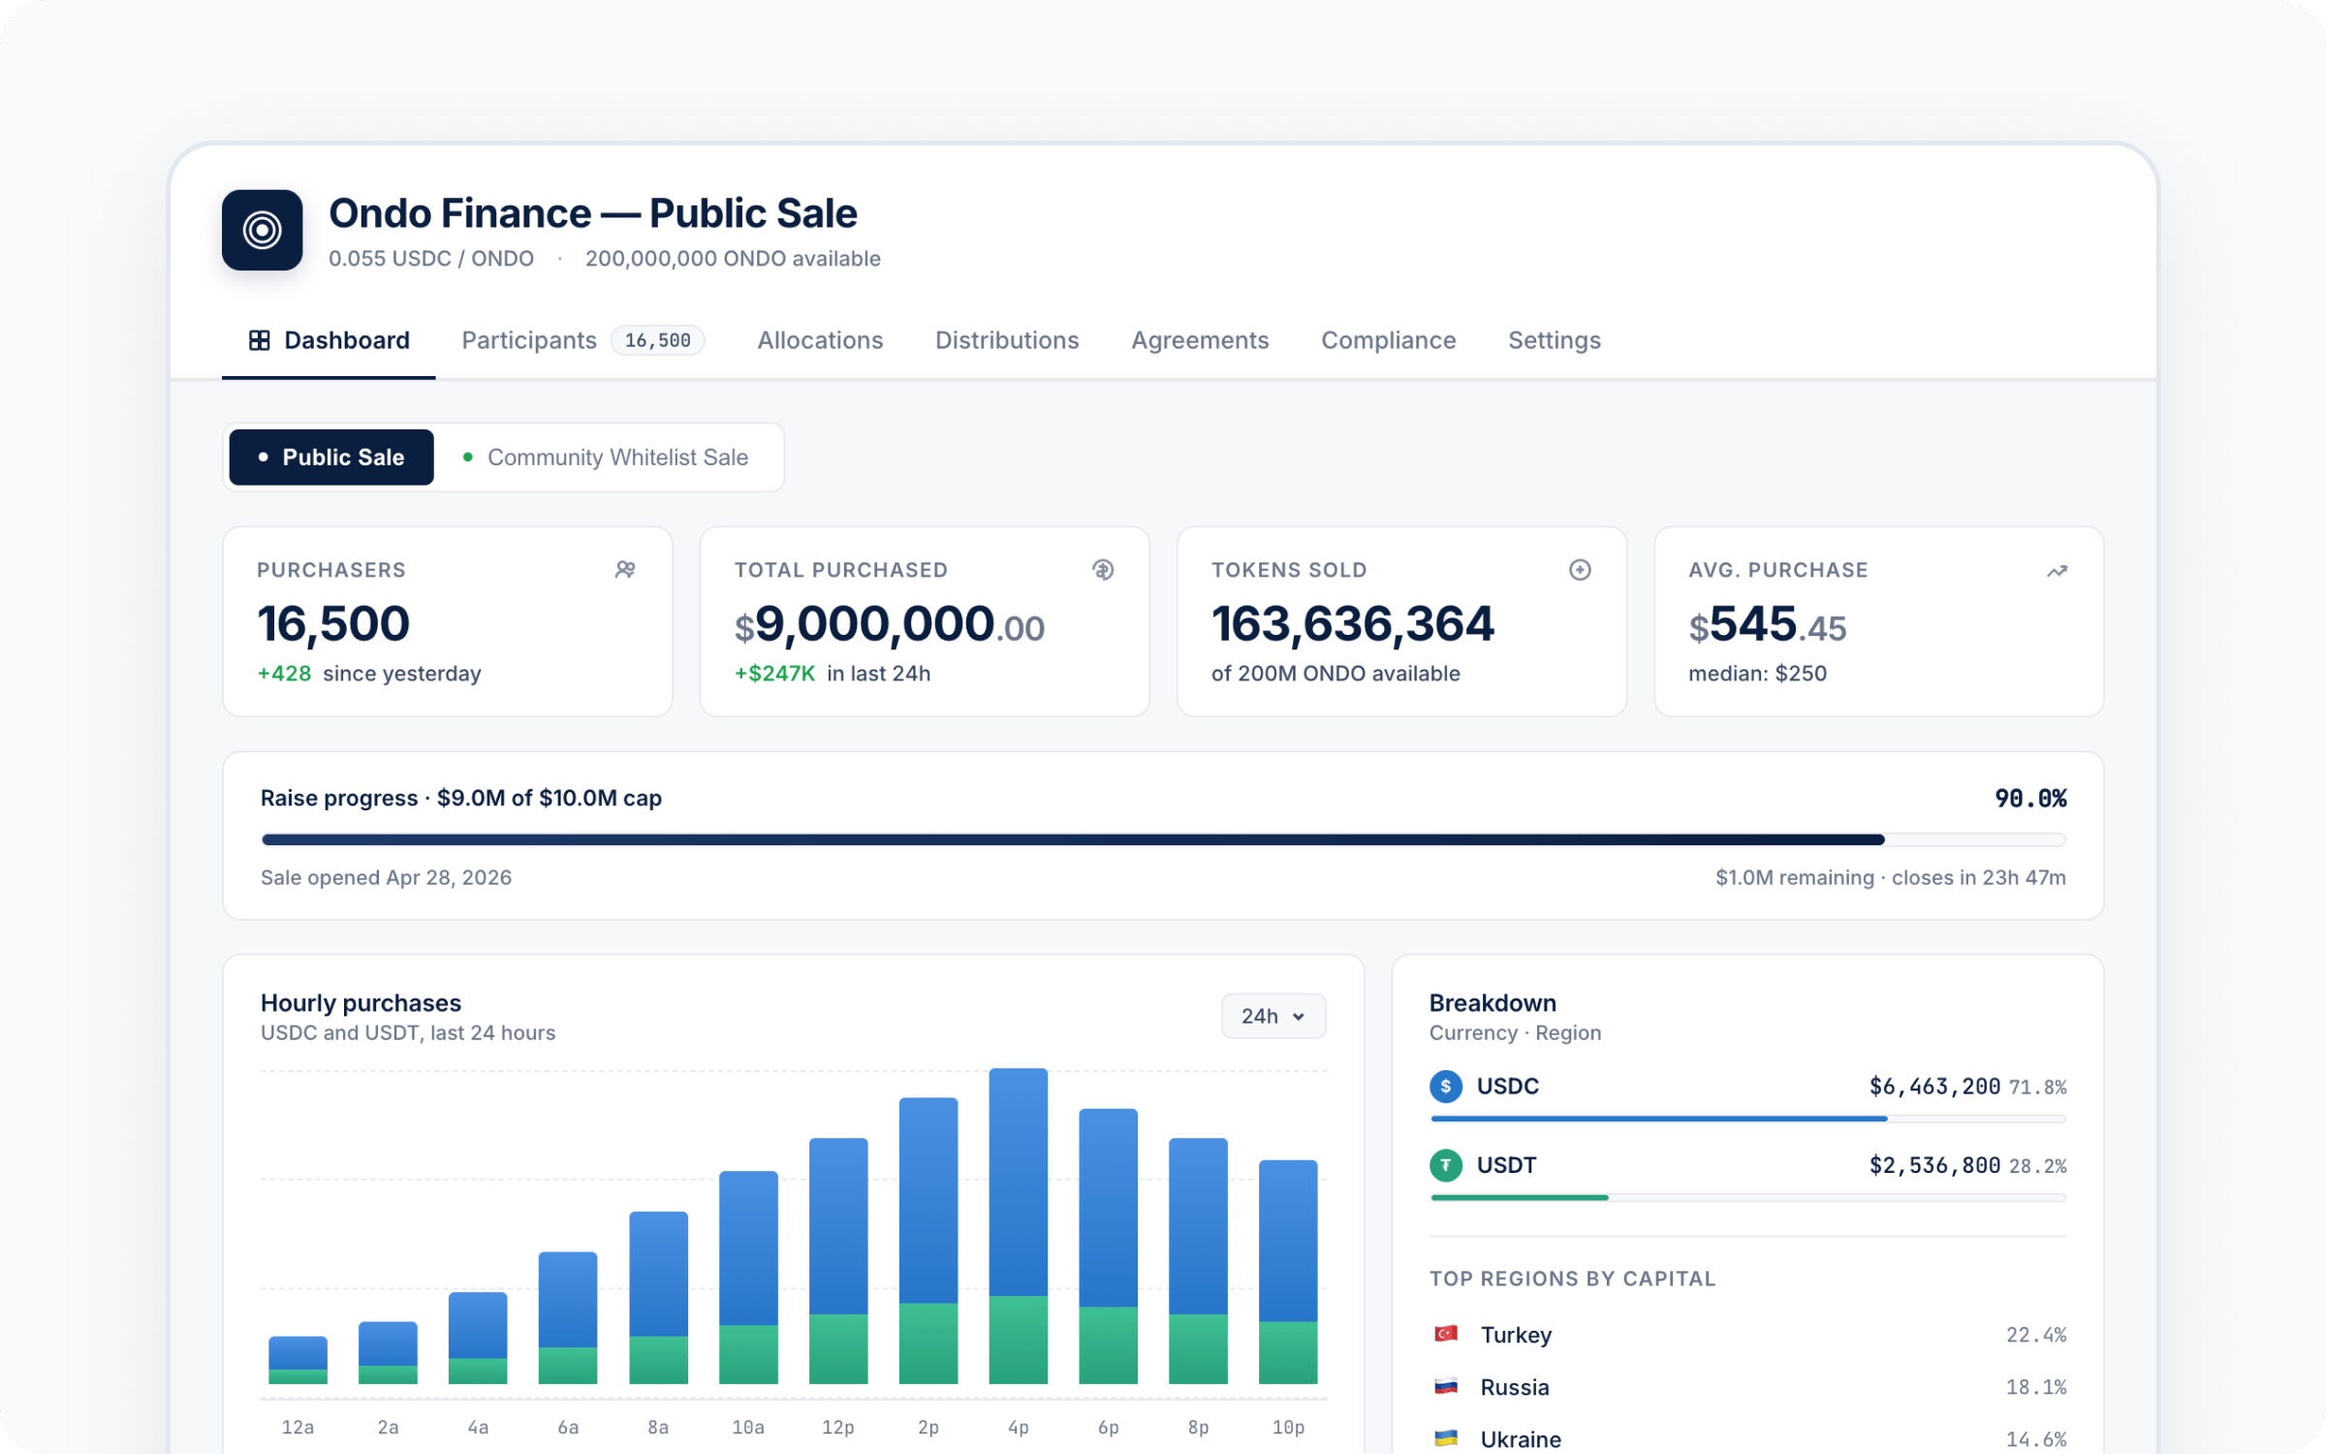
Task: Click the "Top Regions by Capital" heading
Action: [x=1572, y=1279]
